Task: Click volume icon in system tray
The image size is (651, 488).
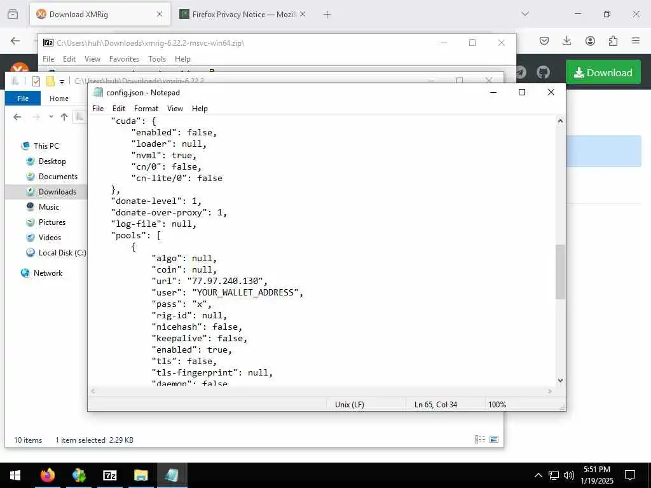Action: pyautogui.click(x=569, y=475)
